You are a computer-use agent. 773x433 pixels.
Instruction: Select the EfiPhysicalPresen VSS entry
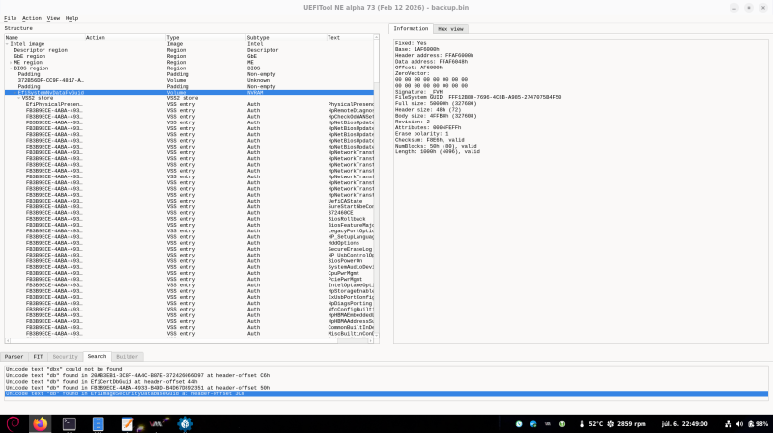click(188, 104)
